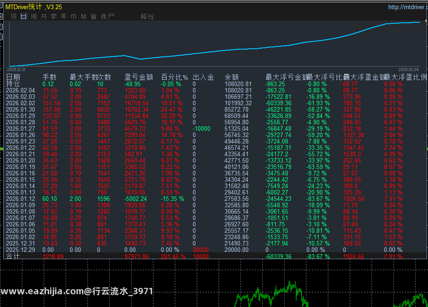Click the 手数 column header

point(50,77)
